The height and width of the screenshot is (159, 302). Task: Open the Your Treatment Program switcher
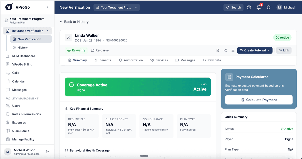coord(117,7)
